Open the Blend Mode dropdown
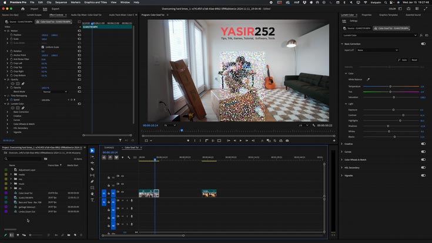 coord(55,92)
